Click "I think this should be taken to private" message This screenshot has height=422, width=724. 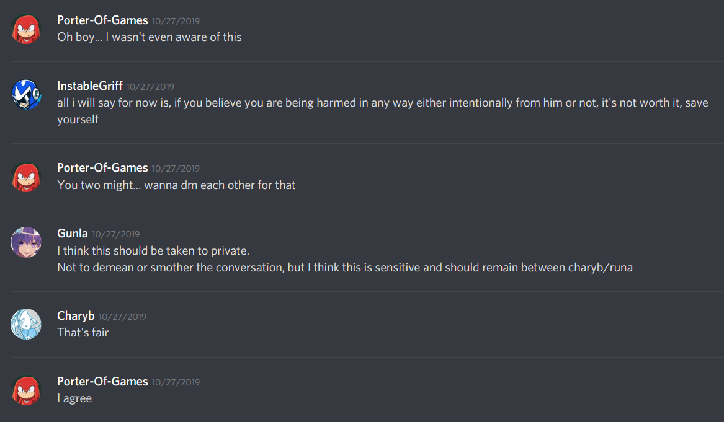(153, 251)
